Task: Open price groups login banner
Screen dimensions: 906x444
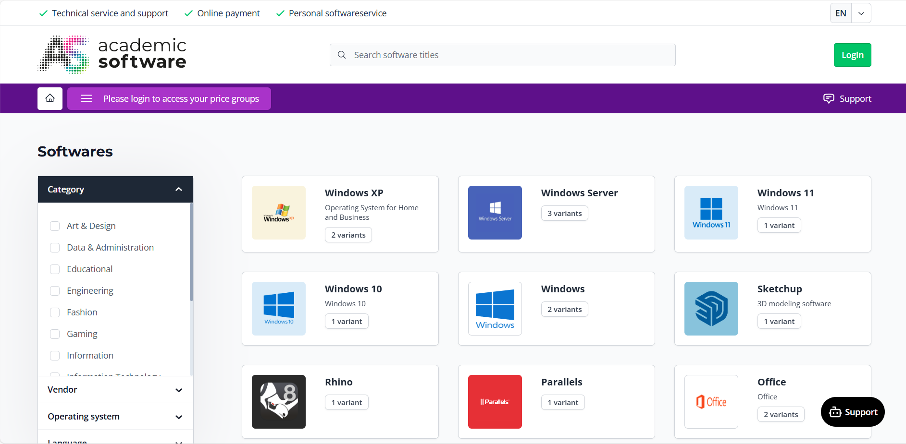Action: 169,98
